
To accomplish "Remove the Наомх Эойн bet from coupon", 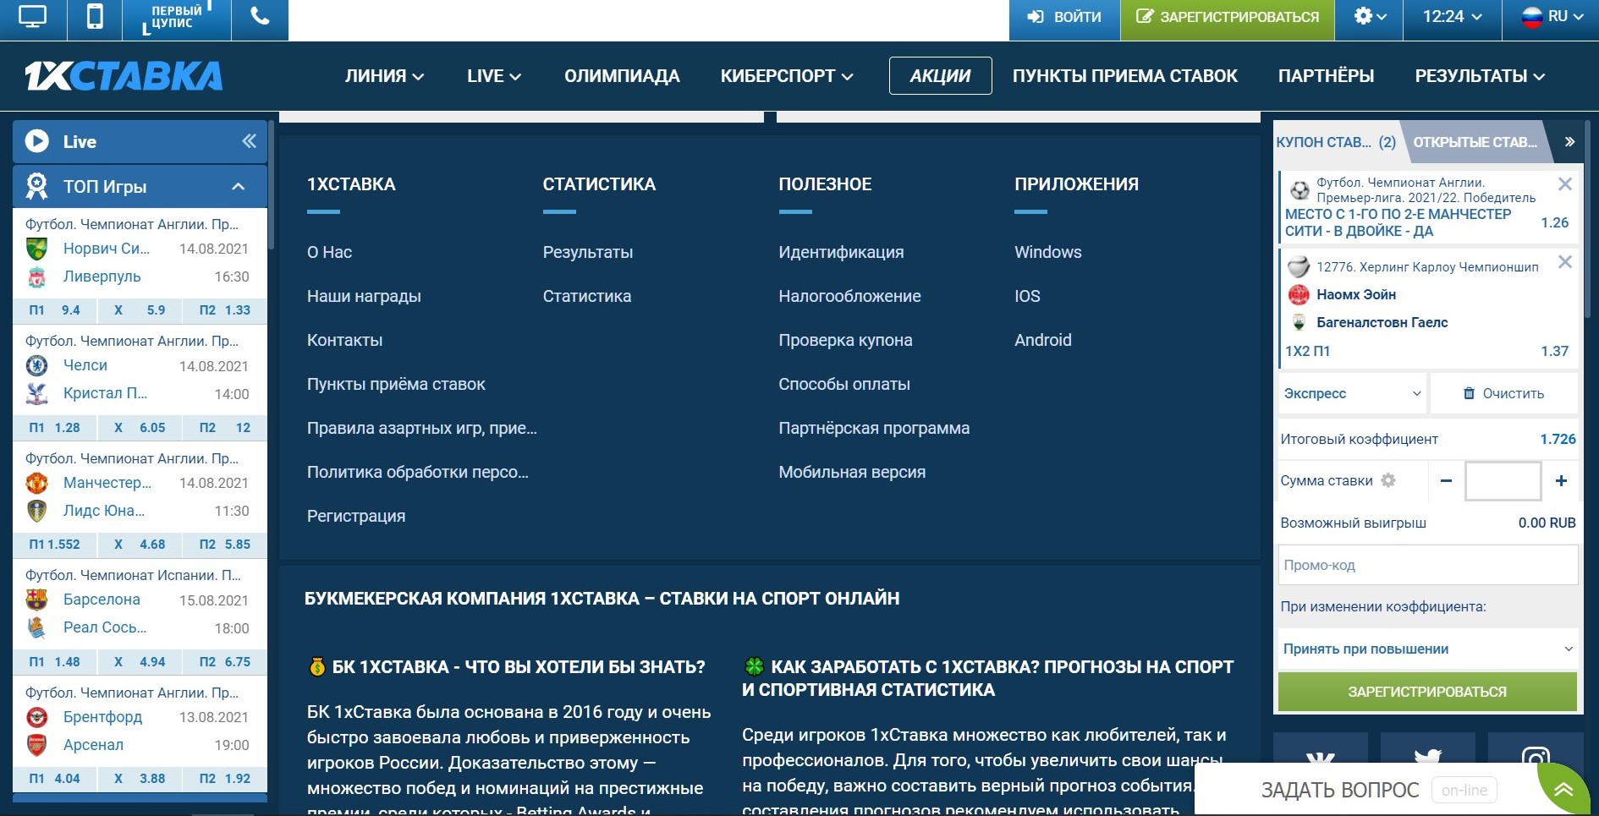I will 1565,262.
